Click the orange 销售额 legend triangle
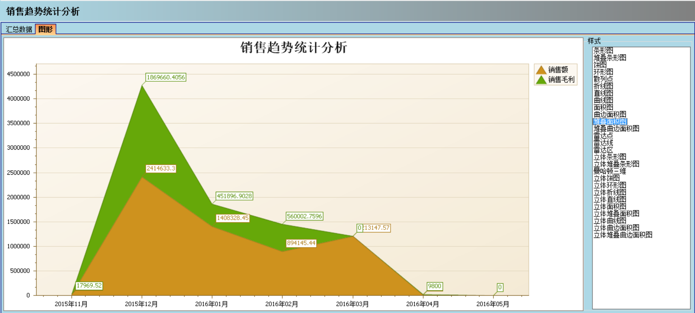The image size is (695, 313). pyautogui.click(x=541, y=70)
